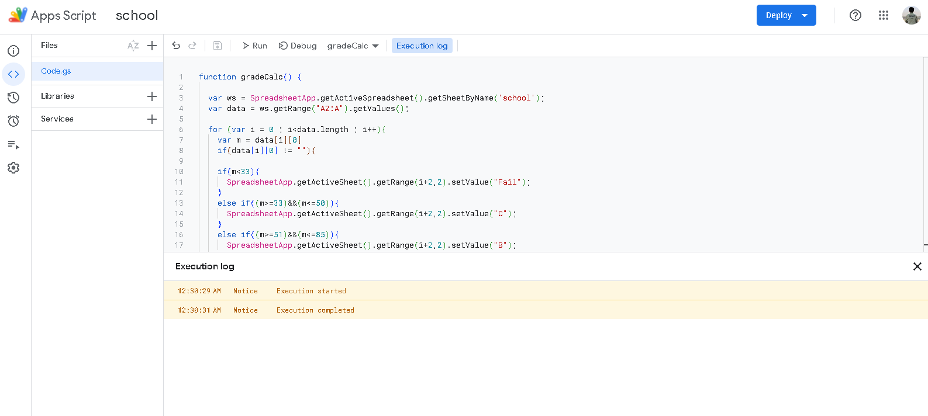This screenshot has height=416, width=928.
Task: Run the selected function
Action: [255, 46]
